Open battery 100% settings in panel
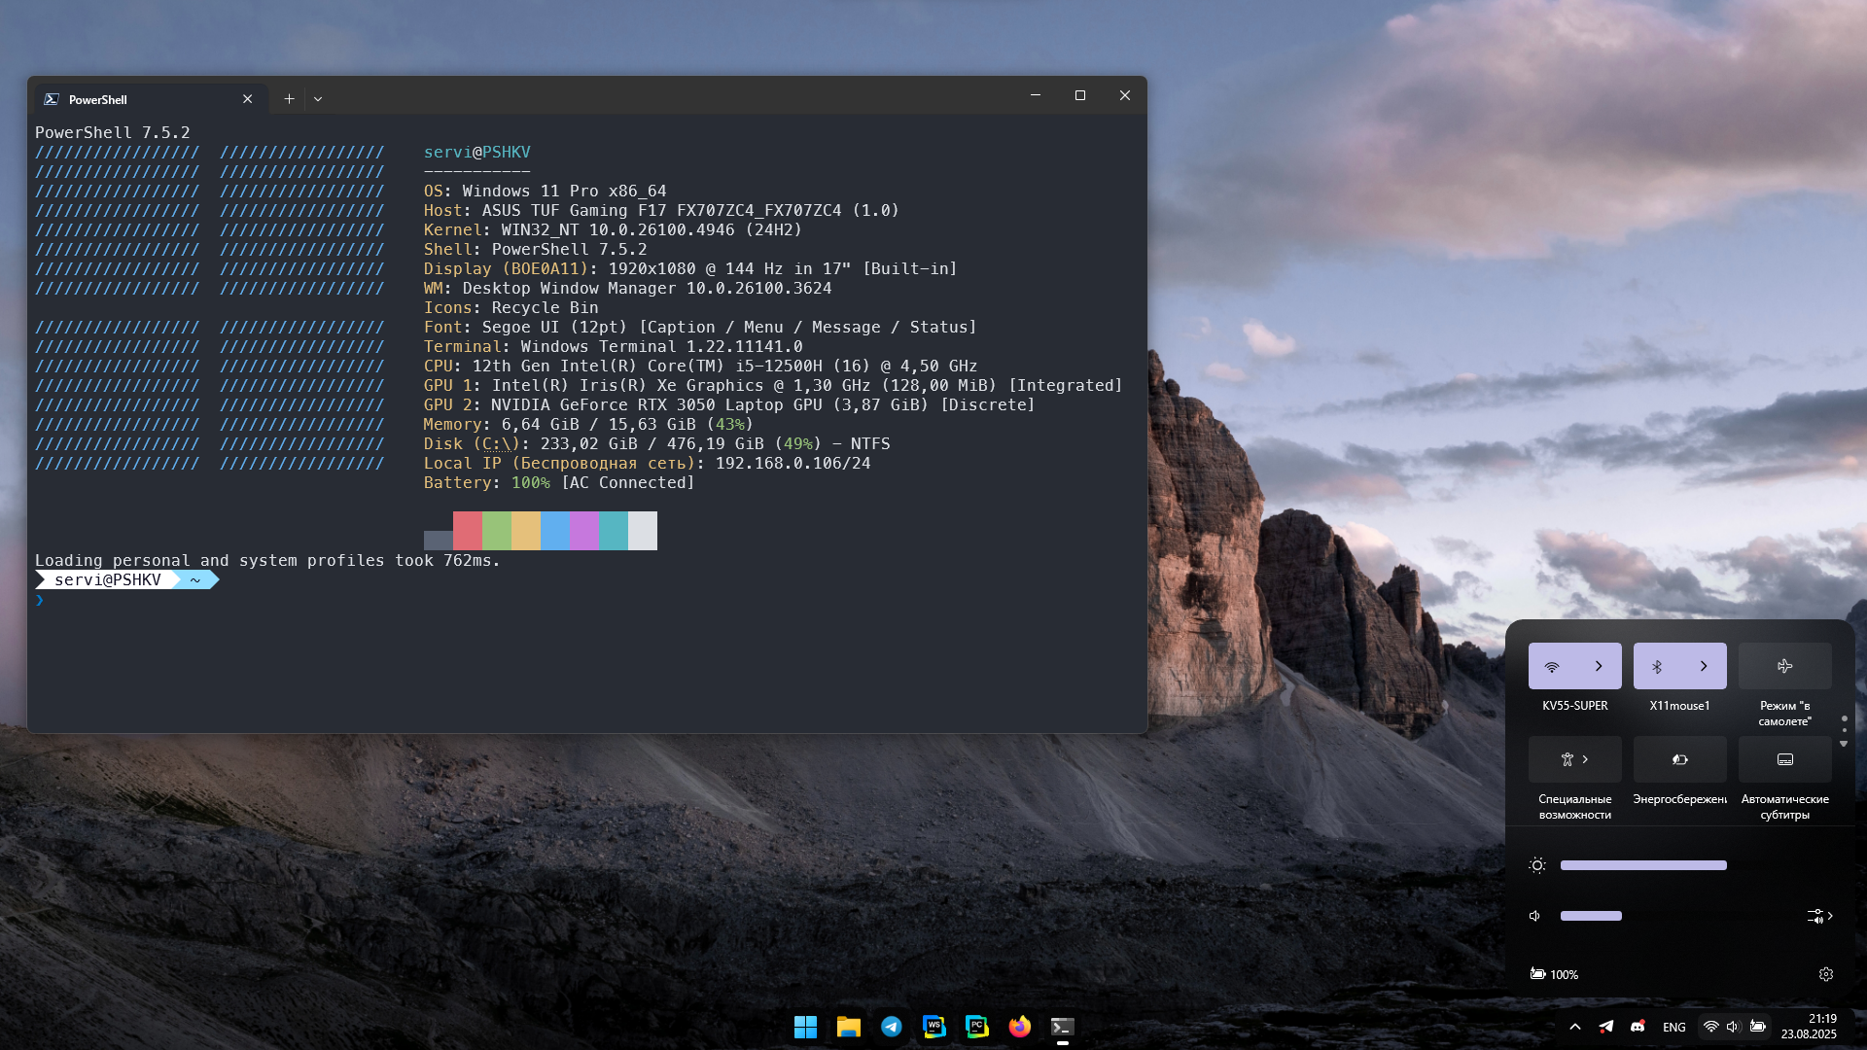Image resolution: width=1867 pixels, height=1050 pixels. (x=1554, y=974)
